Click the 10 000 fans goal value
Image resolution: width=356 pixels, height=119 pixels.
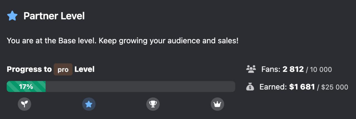tap(321, 69)
